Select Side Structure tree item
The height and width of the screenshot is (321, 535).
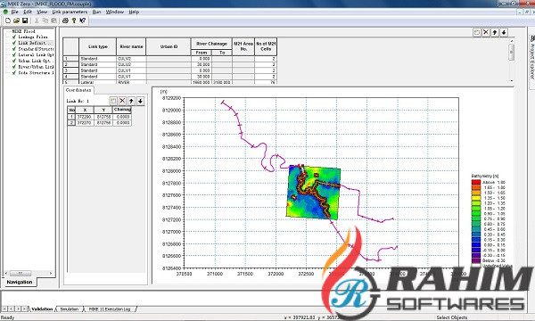36,72
